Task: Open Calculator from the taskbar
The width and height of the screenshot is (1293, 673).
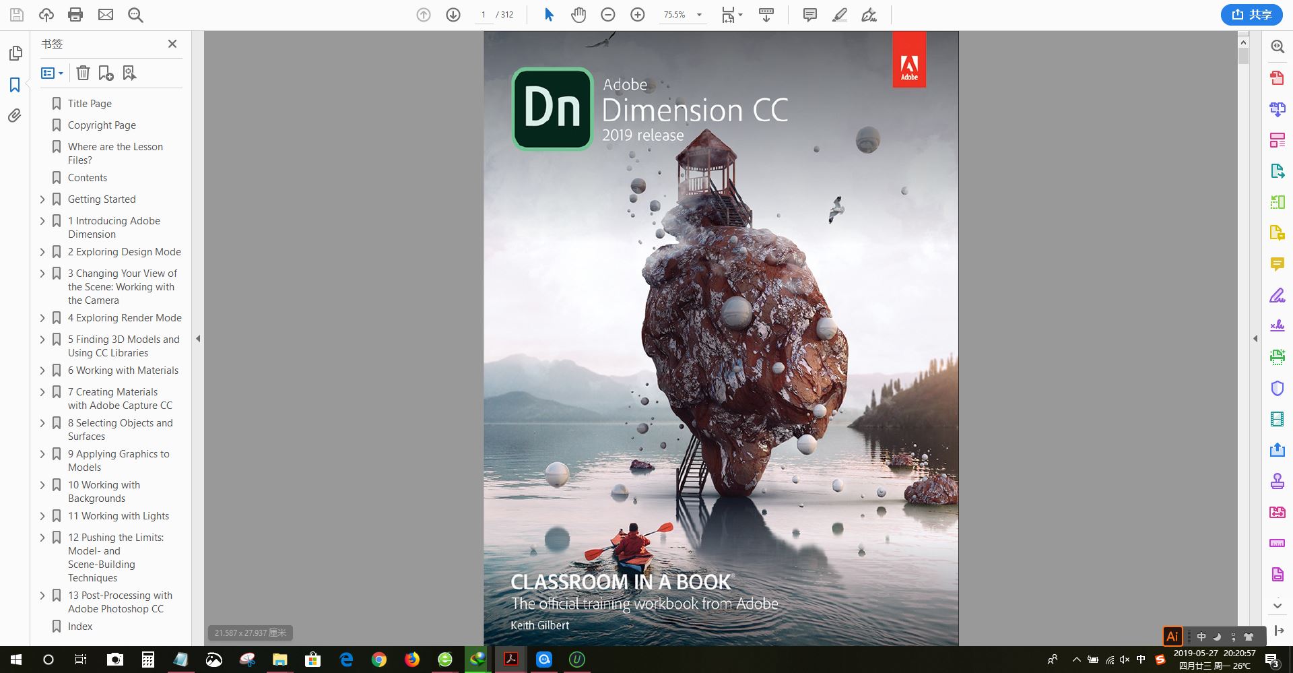Action: pyautogui.click(x=148, y=660)
